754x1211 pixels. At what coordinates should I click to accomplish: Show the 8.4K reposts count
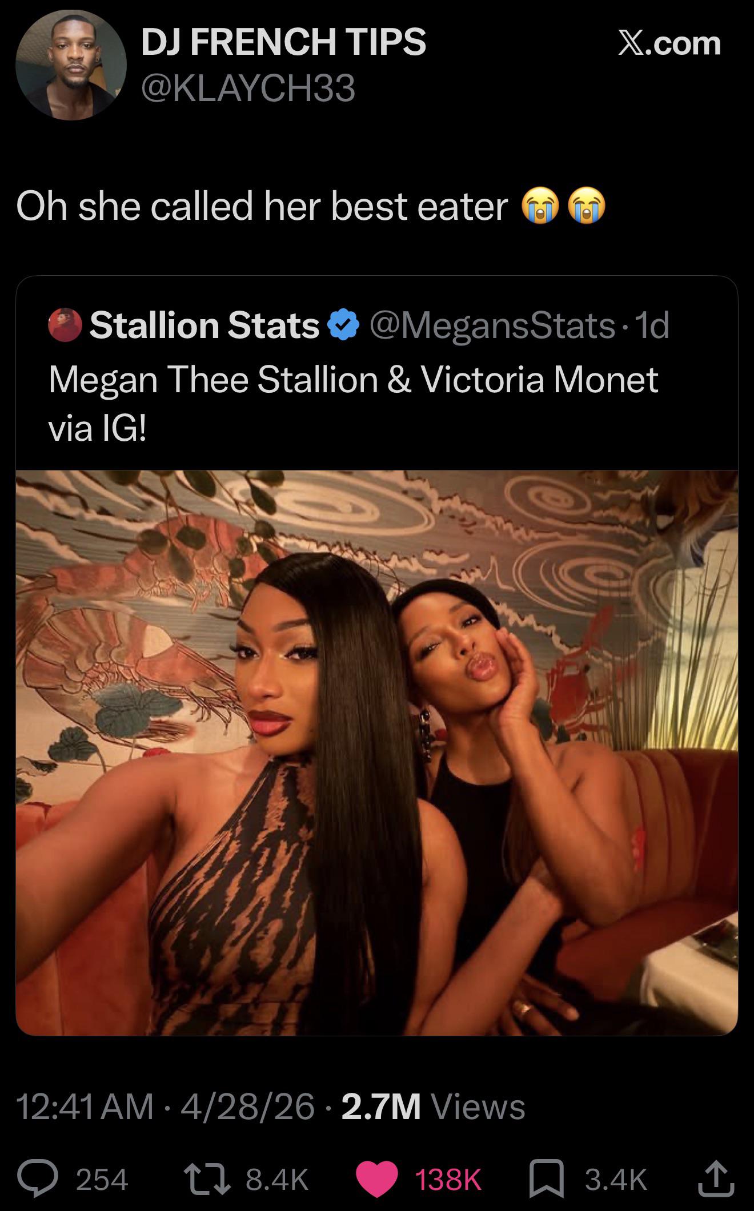pyautogui.click(x=278, y=1179)
